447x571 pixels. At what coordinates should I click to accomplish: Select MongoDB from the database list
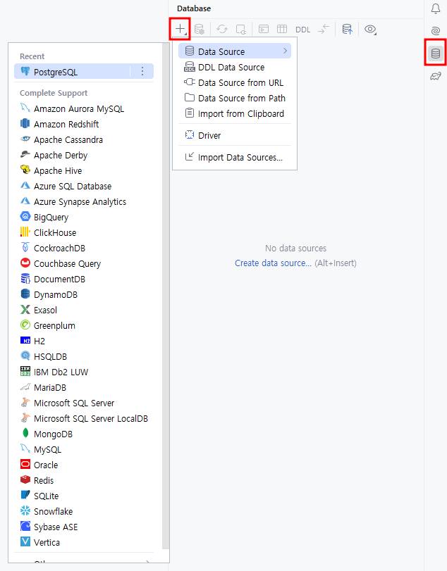pyautogui.click(x=53, y=434)
